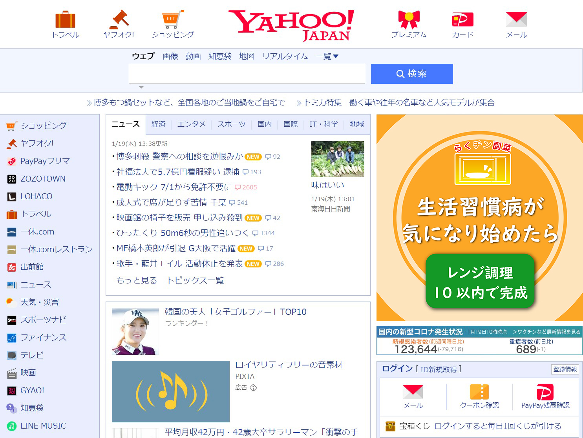Screen dimensions: 583x438
Task: Click inside the web search input field
Action: pyautogui.click(x=247, y=74)
